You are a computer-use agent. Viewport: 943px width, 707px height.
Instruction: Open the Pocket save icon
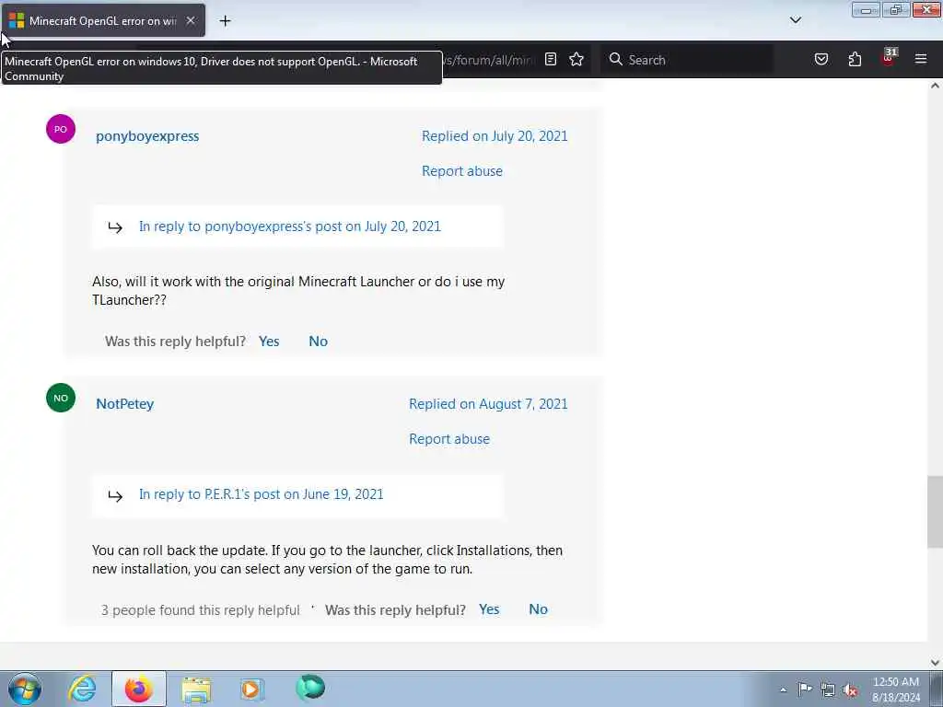(x=821, y=59)
